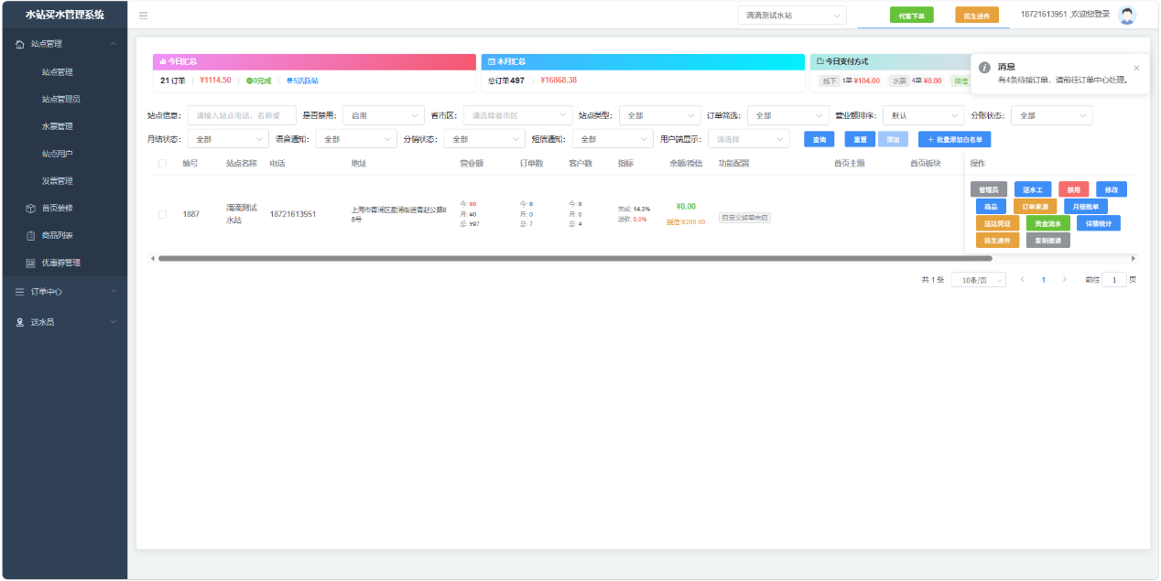Click the gray 管理员 action button
Image resolution: width=1161 pixels, height=581 pixels.
(x=989, y=189)
